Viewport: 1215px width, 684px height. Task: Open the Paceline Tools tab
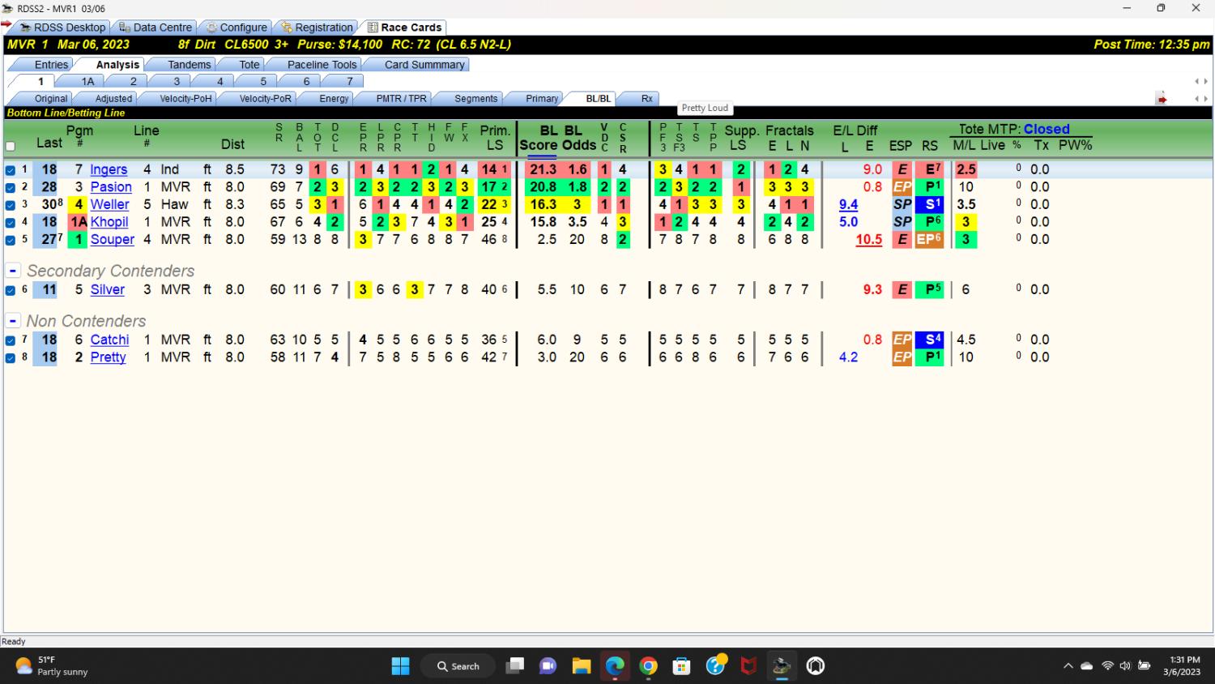(322, 65)
